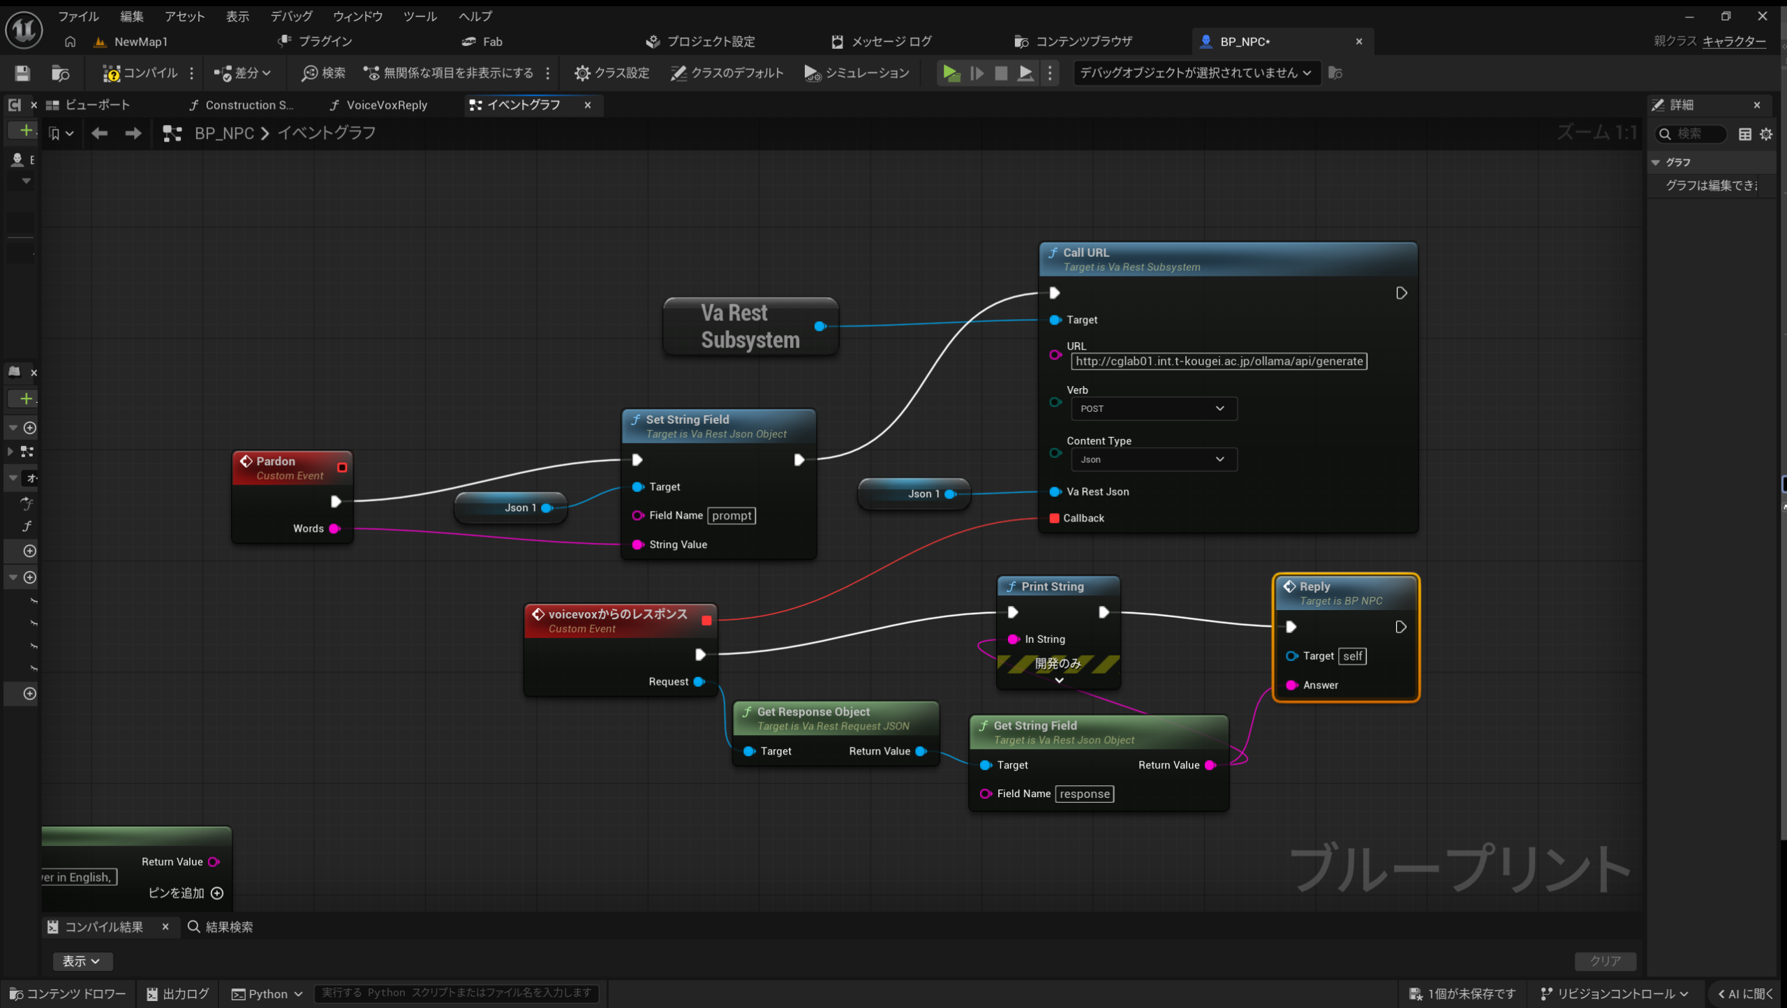Image resolution: width=1787 pixels, height=1008 pixels.
Task: Click the Search (検索) magnifier tool
Action: 323,73
